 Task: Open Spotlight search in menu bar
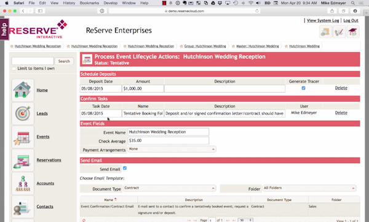click(x=353, y=3)
